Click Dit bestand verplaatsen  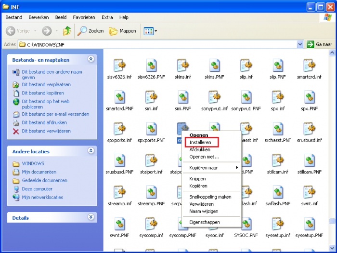(x=46, y=84)
